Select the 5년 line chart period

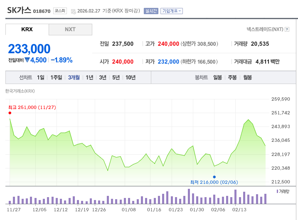pos(116,77)
